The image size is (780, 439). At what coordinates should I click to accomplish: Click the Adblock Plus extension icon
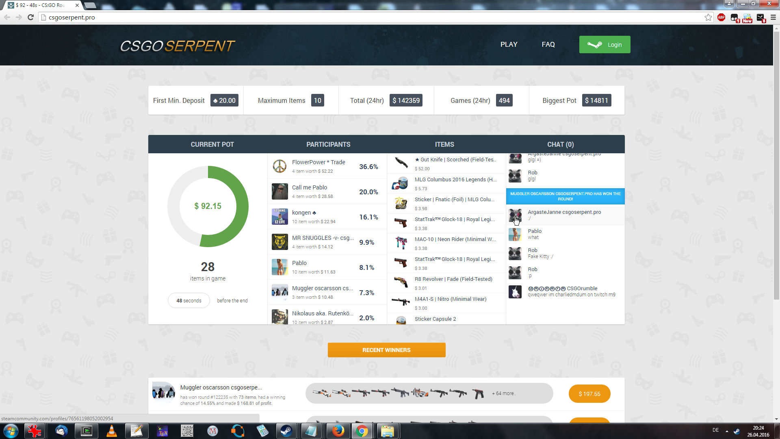[x=721, y=17]
